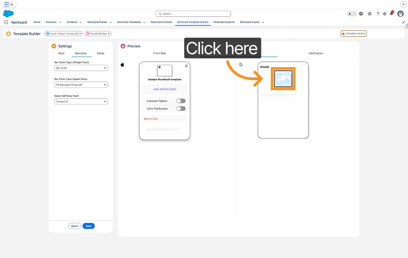The image size is (408, 258).
Task: Click the 'Details' heading on Google pass
Action: click(265, 67)
